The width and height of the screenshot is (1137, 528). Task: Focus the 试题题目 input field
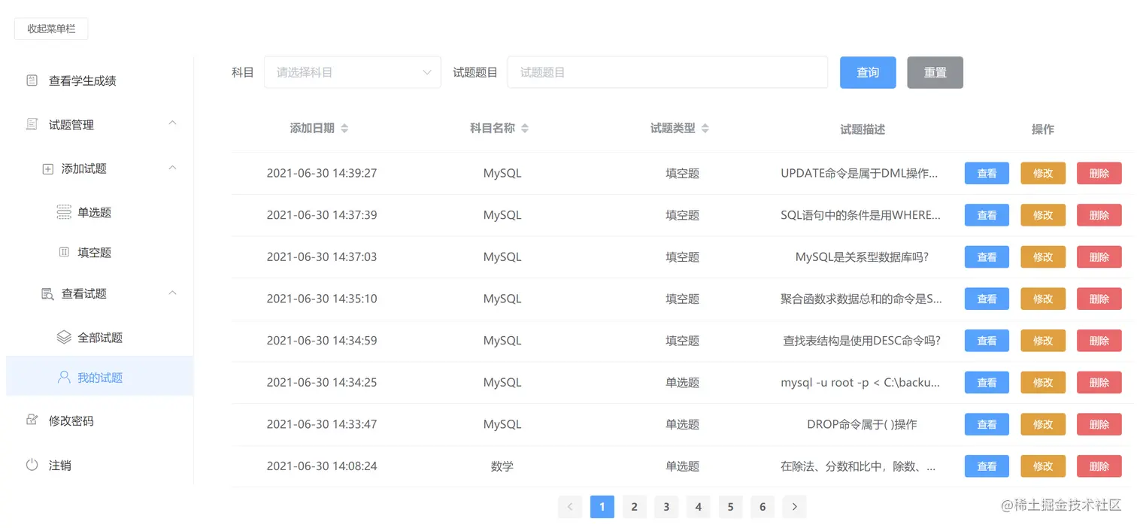667,72
